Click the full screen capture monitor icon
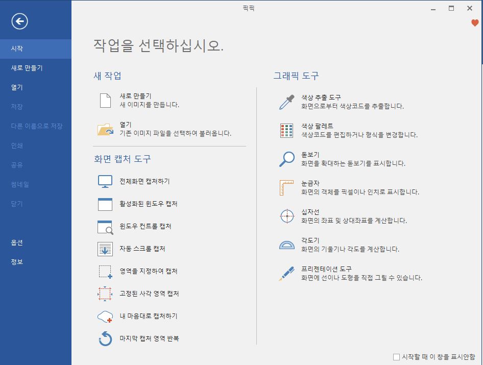The image size is (483, 365). pos(105,181)
